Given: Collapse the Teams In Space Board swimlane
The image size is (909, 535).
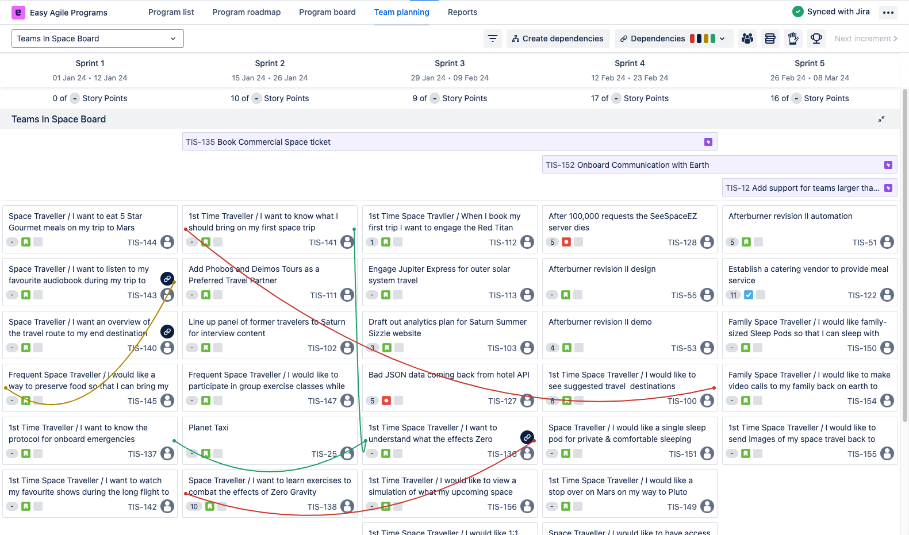Looking at the screenshot, I should 881,119.
